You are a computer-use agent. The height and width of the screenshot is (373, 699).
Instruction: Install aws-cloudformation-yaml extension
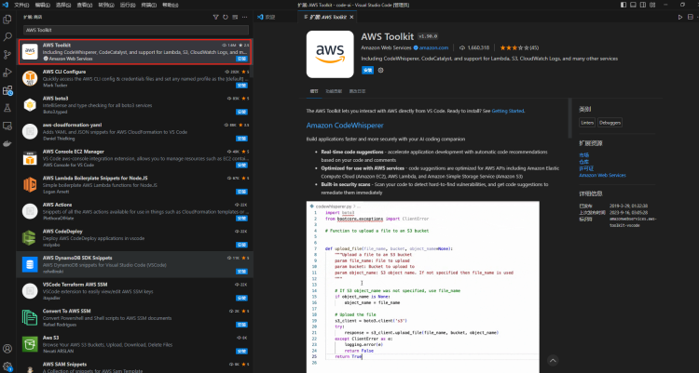[x=241, y=139]
